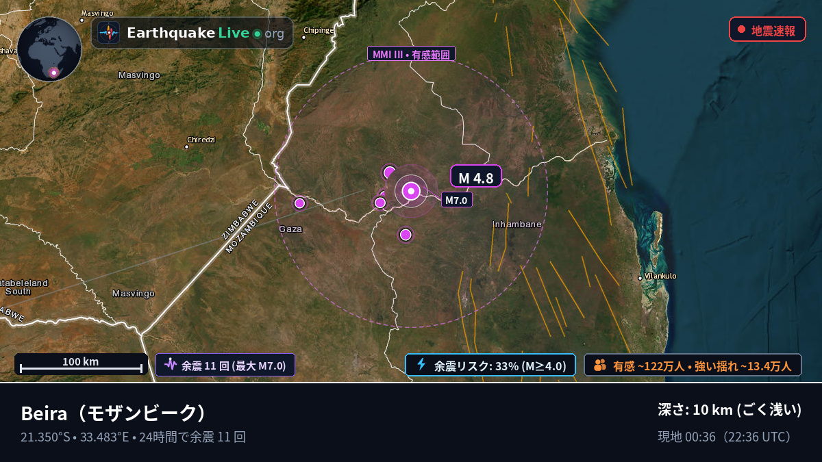The width and height of the screenshot is (822, 462).
Task: Click the Chiredzi city label
Action: click(201, 140)
